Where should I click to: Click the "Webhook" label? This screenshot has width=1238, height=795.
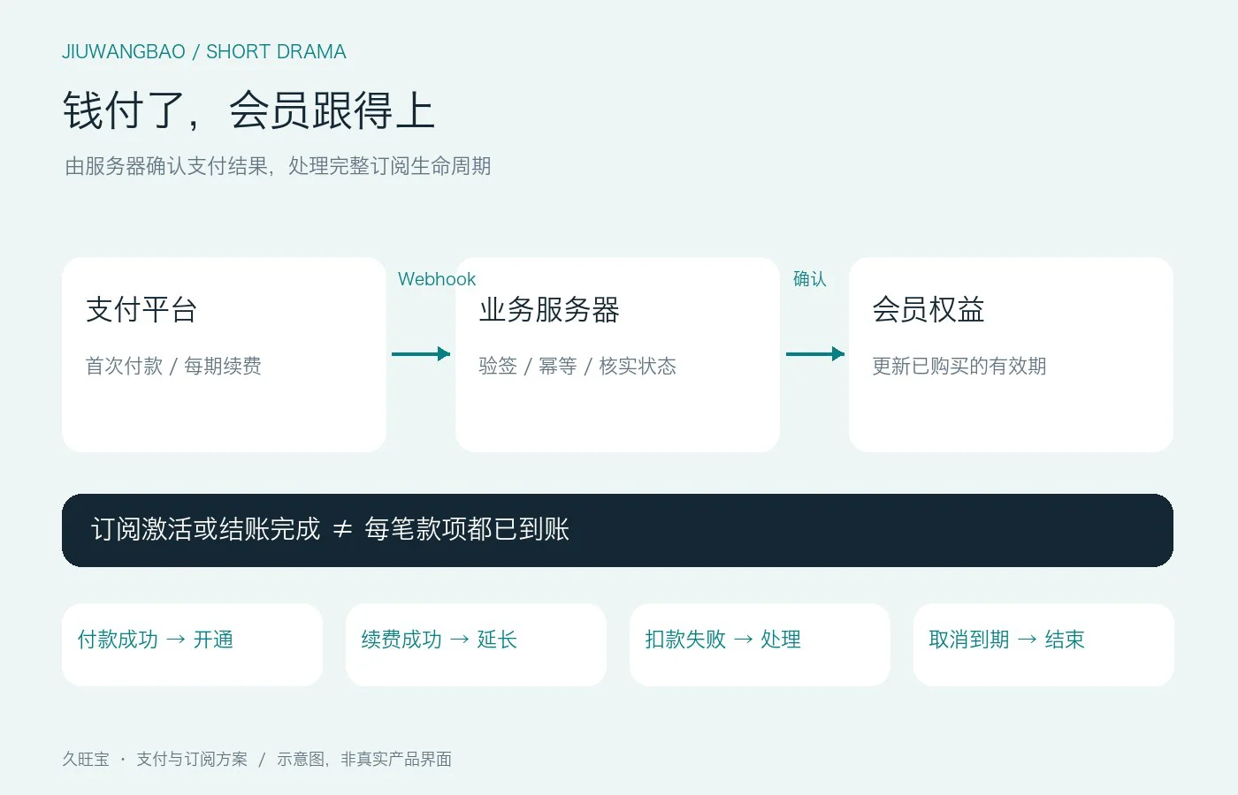[437, 279]
